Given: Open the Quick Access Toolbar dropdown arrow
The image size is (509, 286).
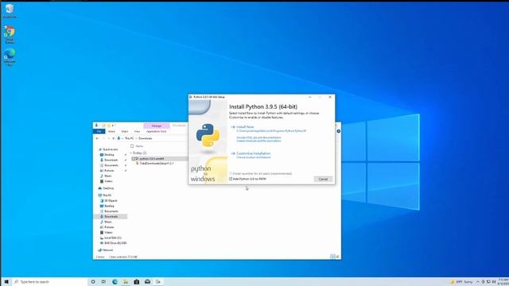Looking at the screenshot, I should point(113,126).
